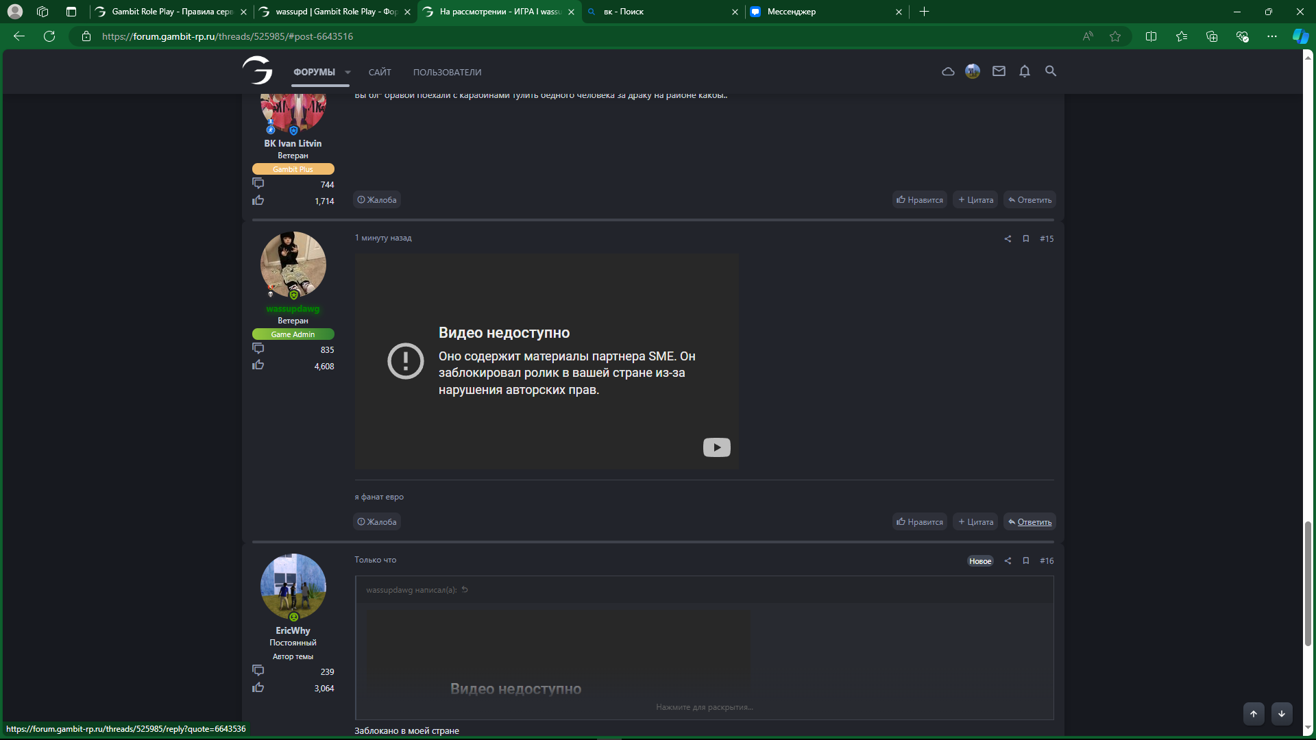Click Жалоба on BK Ivan Litvin's post

click(x=377, y=200)
